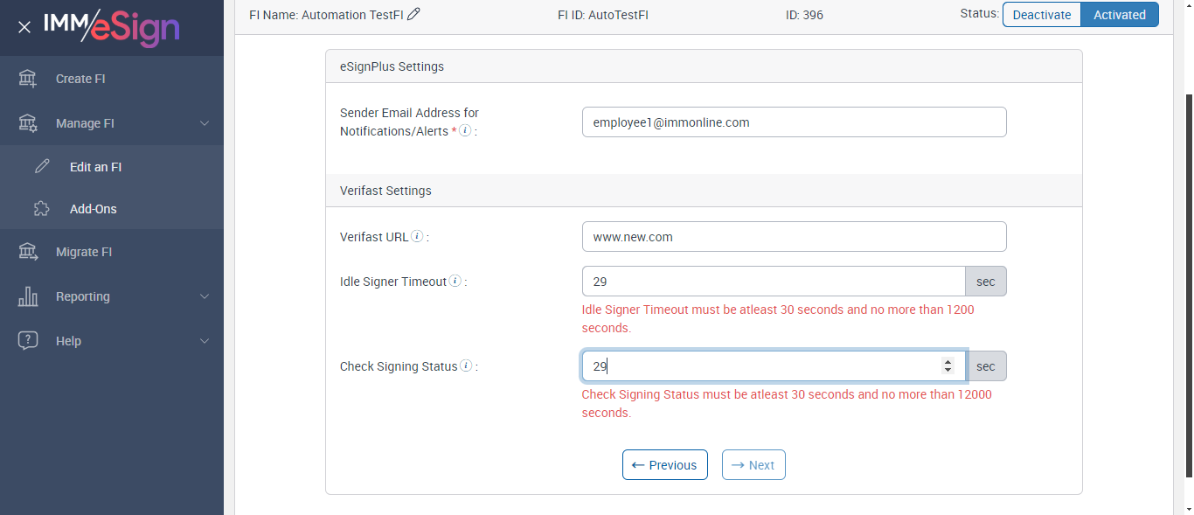
Task: Click the Previous button
Action: pos(663,465)
